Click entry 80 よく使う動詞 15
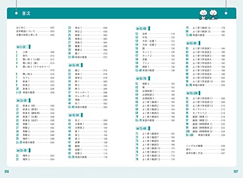This screenshot has height=178, width=243. [206, 32]
